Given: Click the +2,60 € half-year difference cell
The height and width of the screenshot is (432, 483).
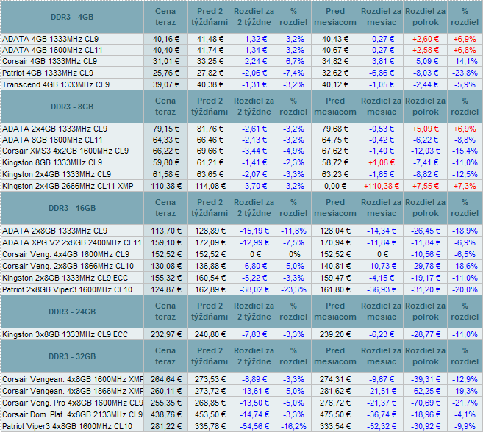Looking at the screenshot, I should click(426, 39).
